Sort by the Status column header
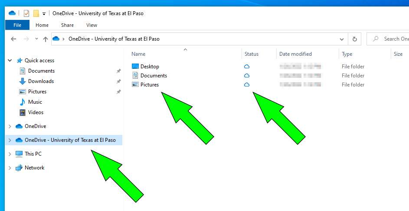This screenshot has width=409, height=211. coord(252,54)
